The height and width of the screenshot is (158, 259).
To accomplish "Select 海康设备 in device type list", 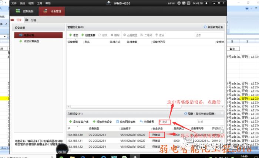I will point(38,35).
